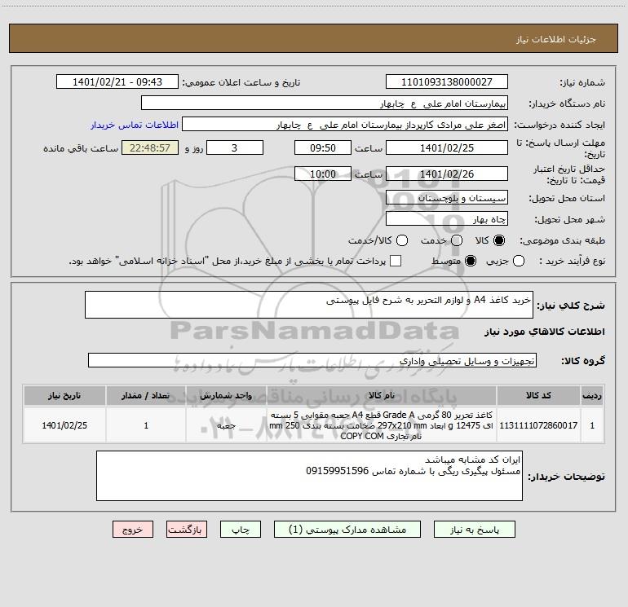Click the واحد شمارش column header
Image resolution: width=628 pixels, height=607 pixels.
[x=226, y=395]
